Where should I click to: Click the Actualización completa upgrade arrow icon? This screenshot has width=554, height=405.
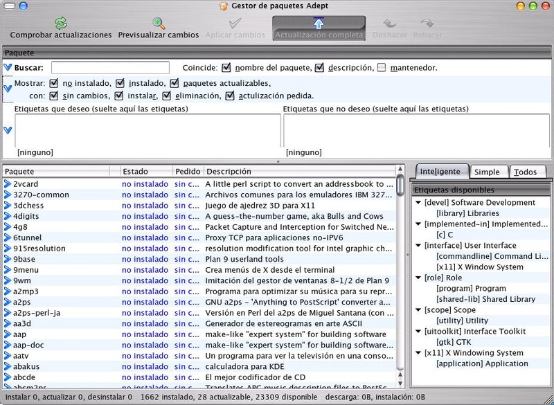[x=319, y=24]
